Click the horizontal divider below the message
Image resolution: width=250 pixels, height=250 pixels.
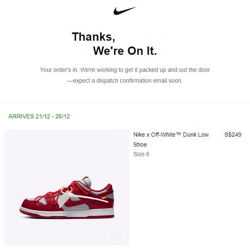(125, 103)
